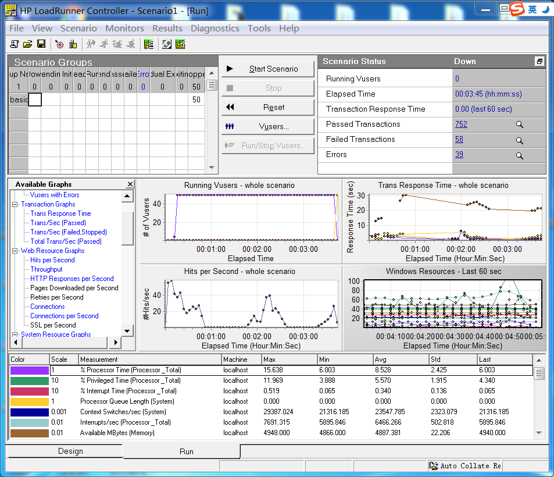This screenshot has width=554, height=477.
Task: Click the Auto Collate Results status icon
Action: click(x=433, y=466)
